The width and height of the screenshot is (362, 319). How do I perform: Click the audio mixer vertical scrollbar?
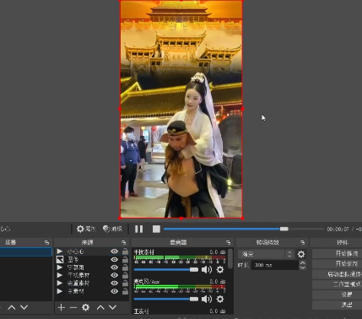[230, 259]
